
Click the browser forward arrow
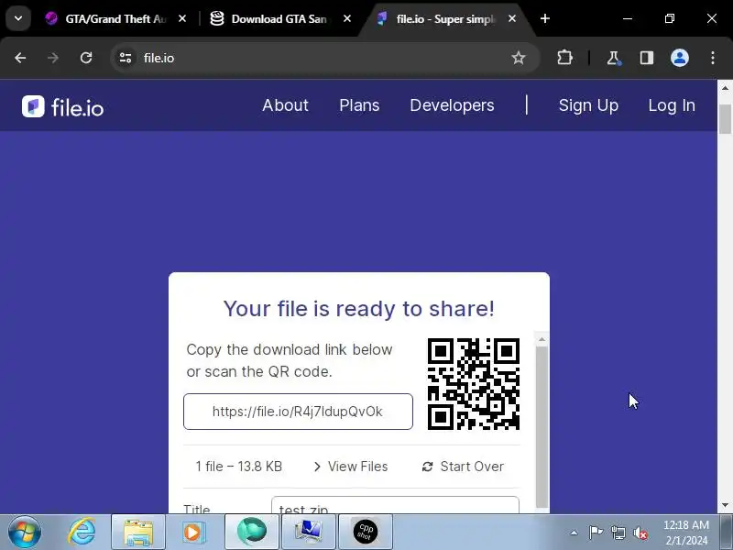tap(53, 58)
